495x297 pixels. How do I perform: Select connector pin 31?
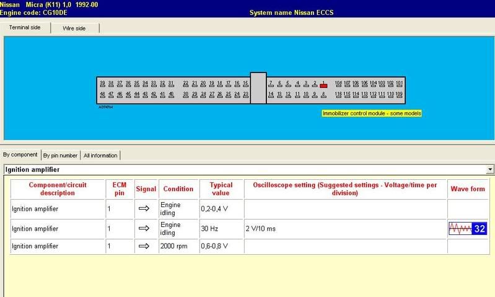click(x=171, y=84)
